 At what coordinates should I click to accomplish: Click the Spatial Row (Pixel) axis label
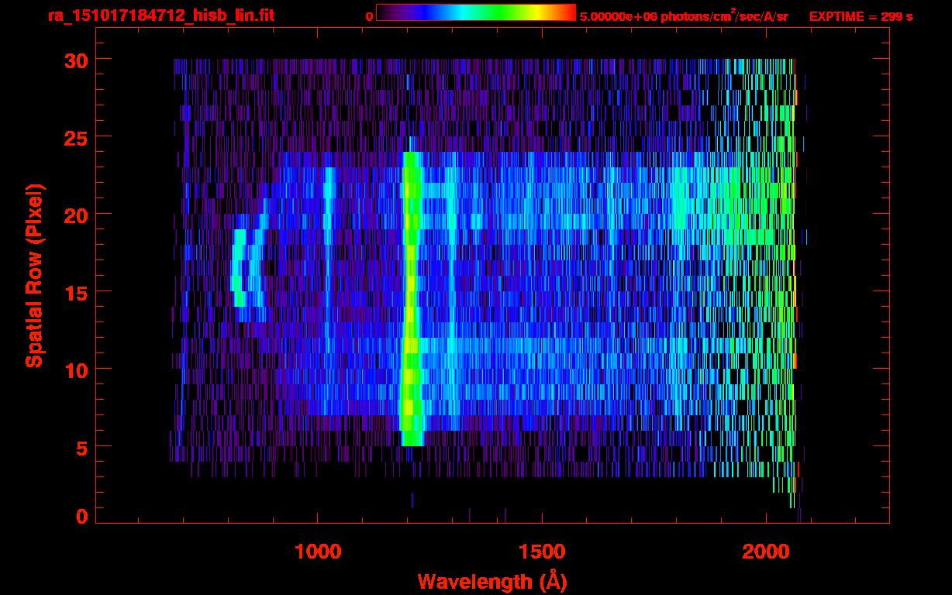tap(34, 275)
